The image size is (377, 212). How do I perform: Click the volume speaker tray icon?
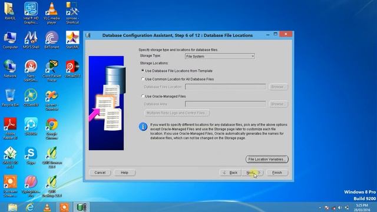coord(340,208)
